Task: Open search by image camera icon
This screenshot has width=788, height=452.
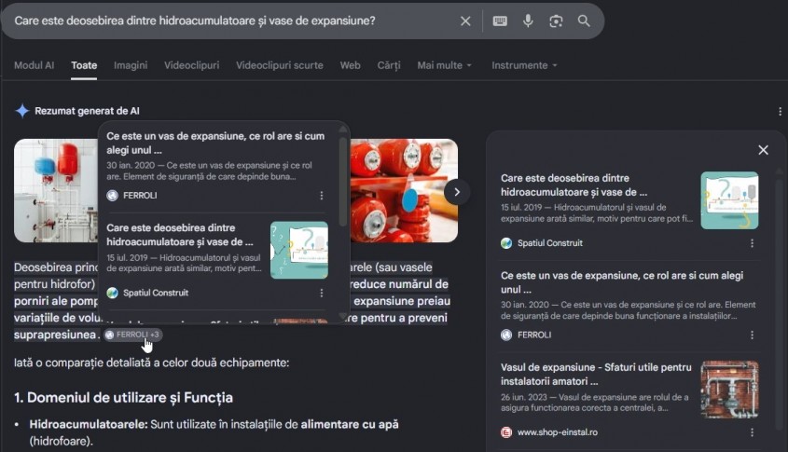Action: 556,21
